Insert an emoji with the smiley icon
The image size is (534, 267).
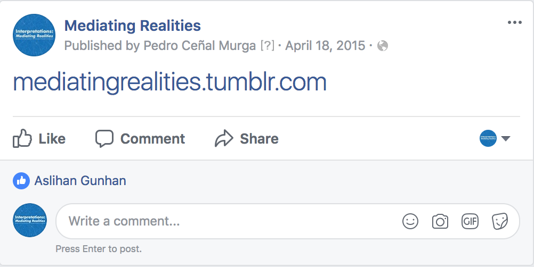click(410, 221)
